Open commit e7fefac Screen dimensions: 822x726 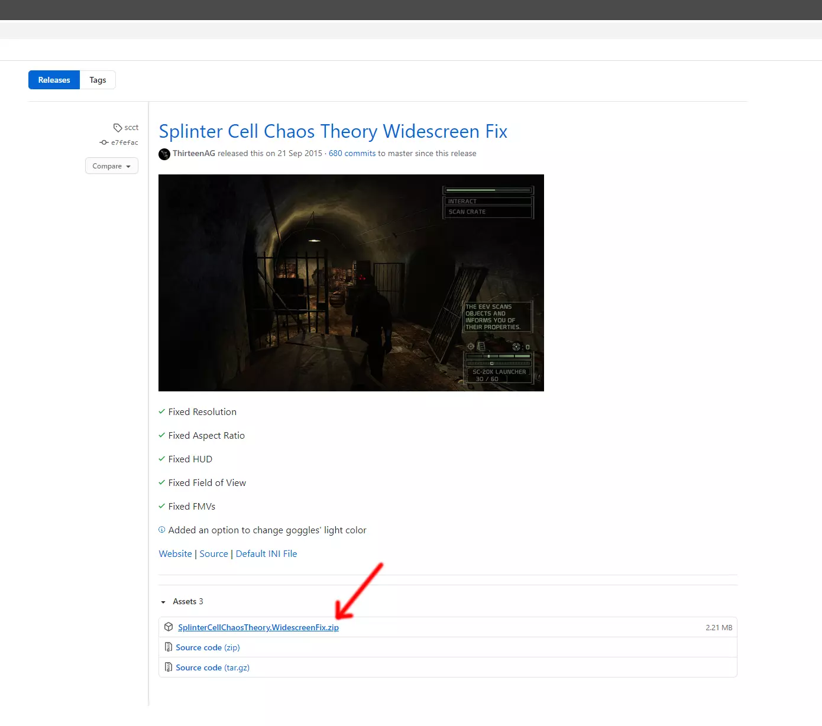tap(125, 142)
